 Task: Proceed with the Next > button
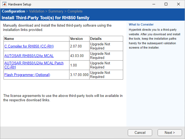tap(170, 132)
